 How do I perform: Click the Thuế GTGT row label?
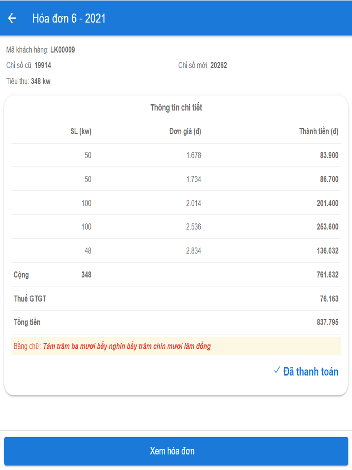coord(30,299)
